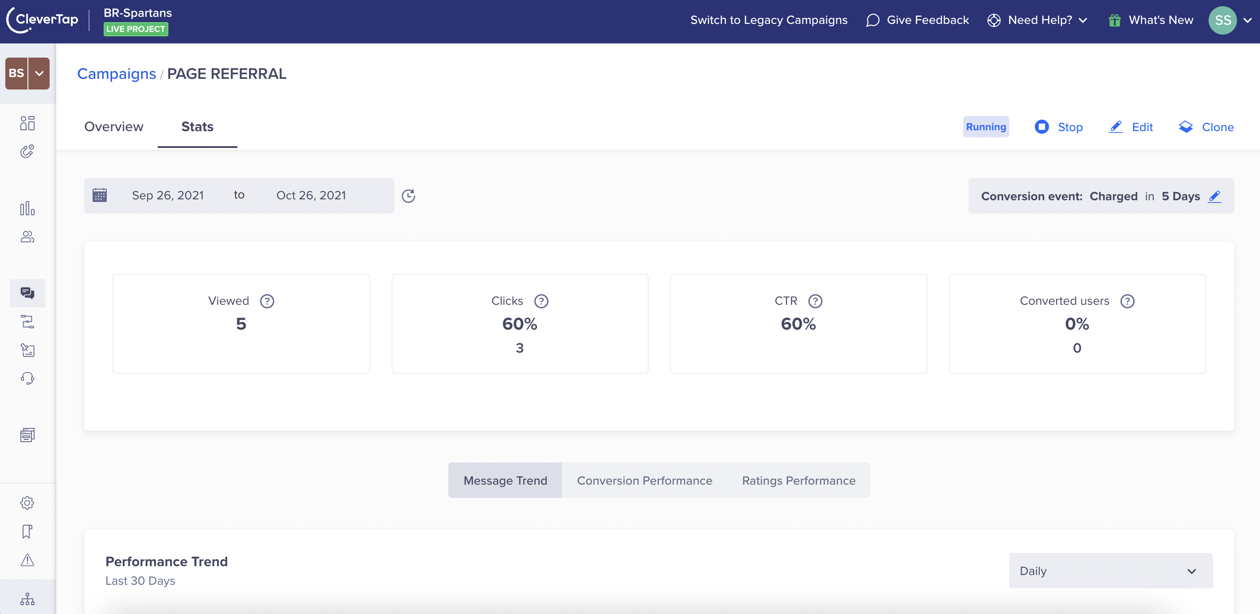Image resolution: width=1260 pixels, height=614 pixels.
Task: Open the Boards dashboard sidebar icon
Action: (x=27, y=123)
